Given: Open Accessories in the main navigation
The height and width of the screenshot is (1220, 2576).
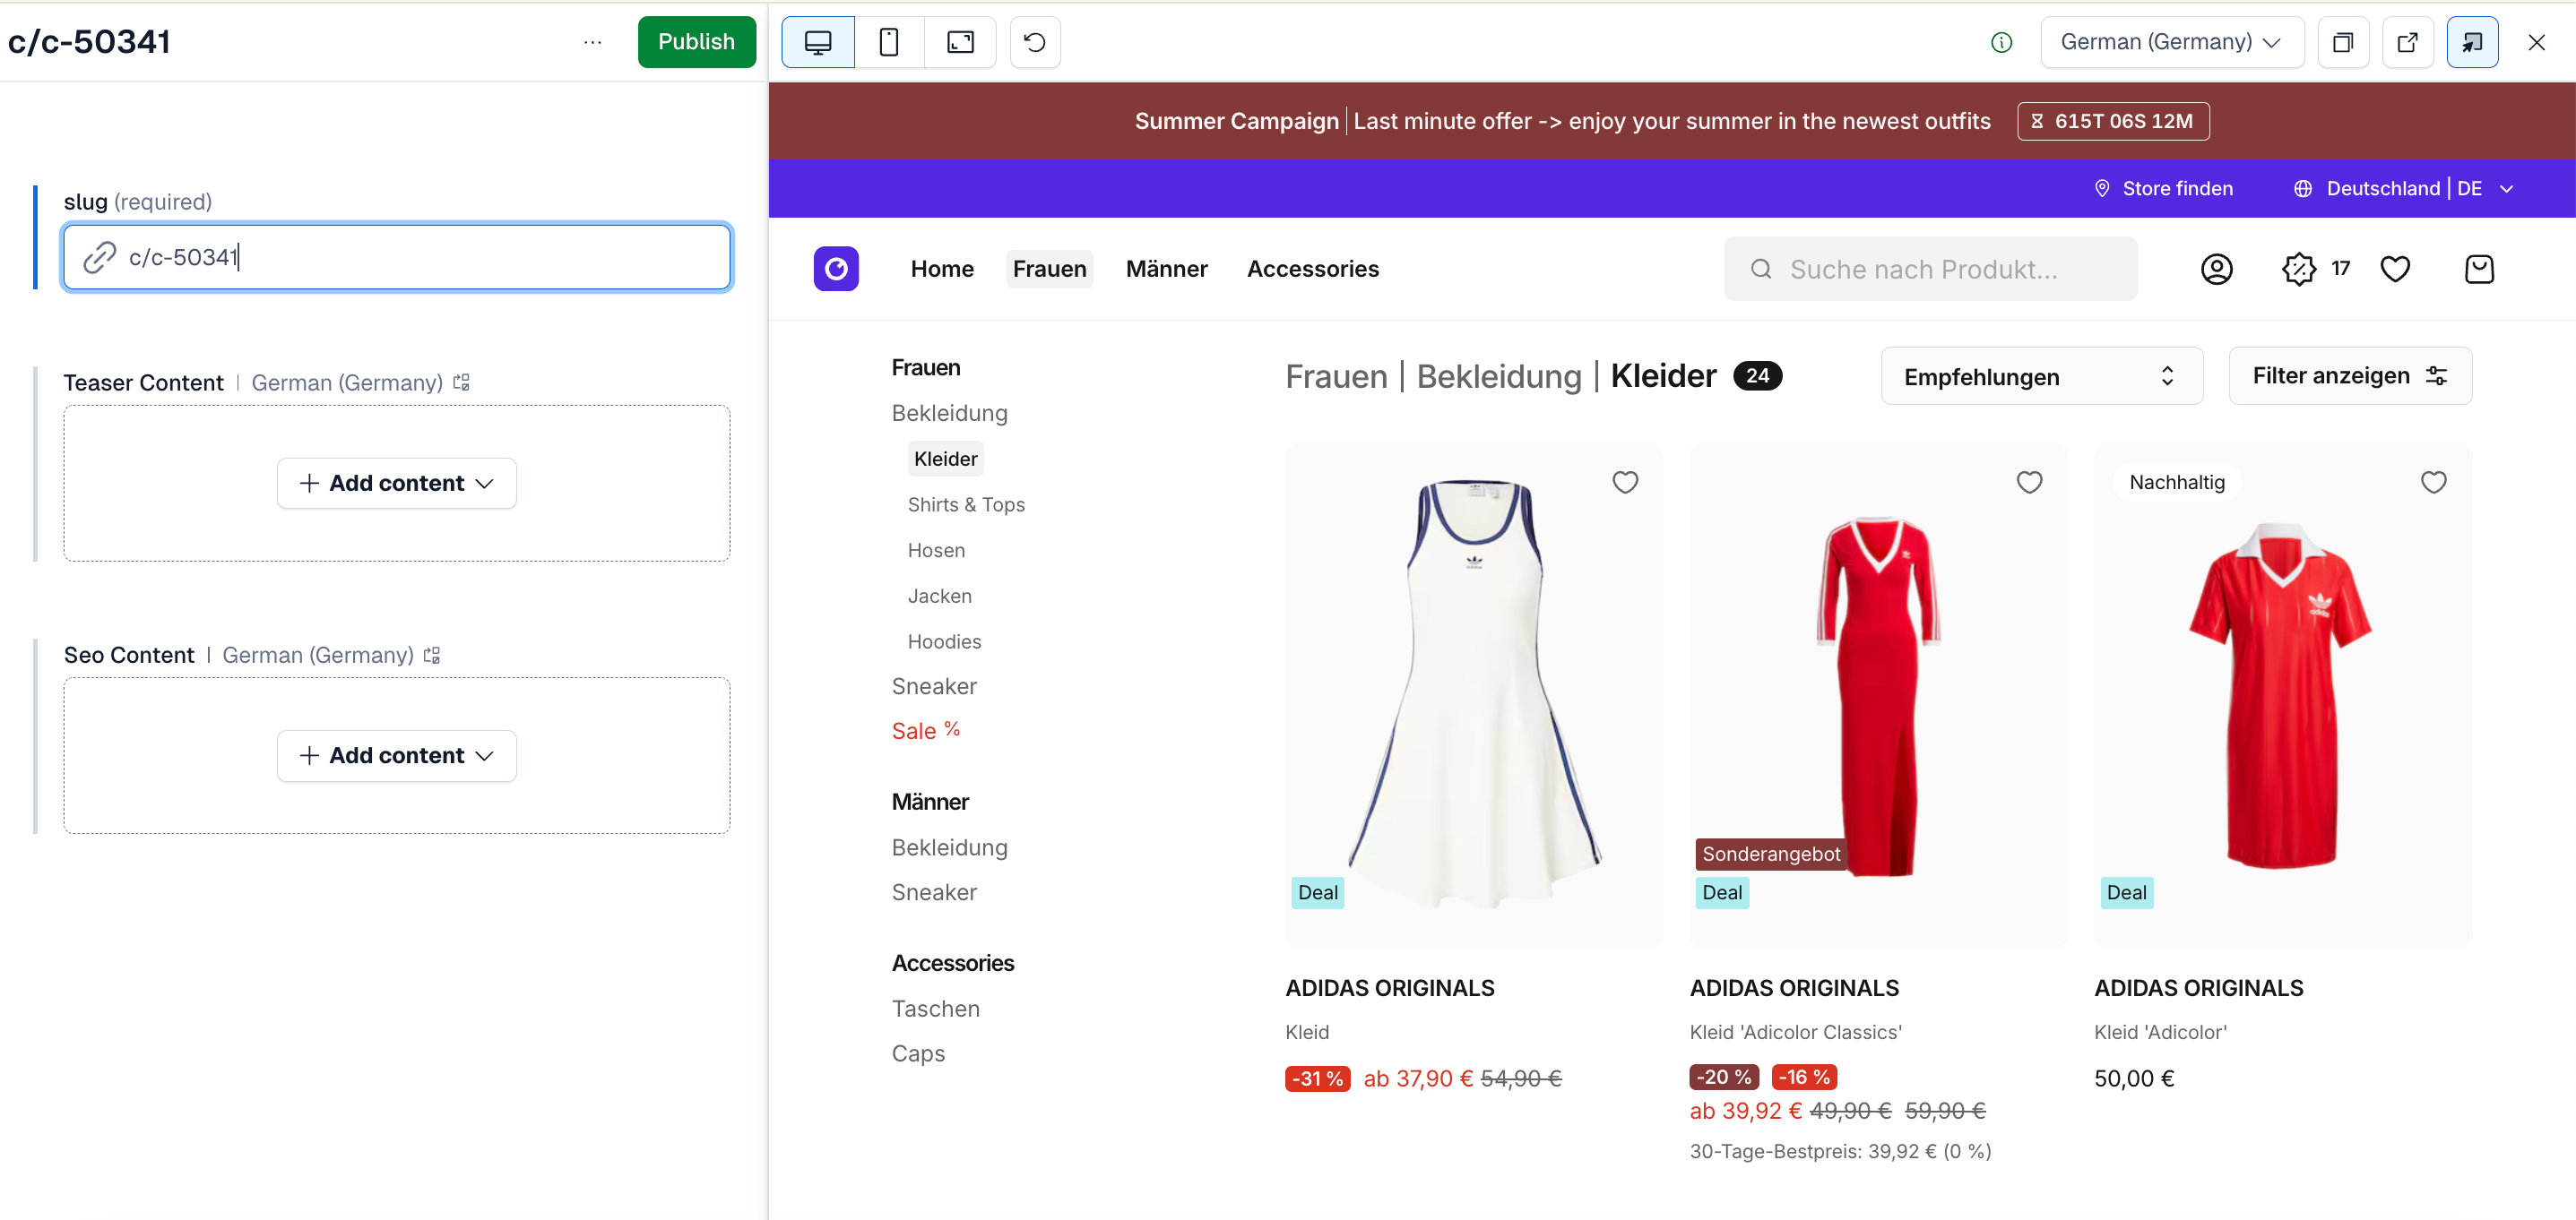Looking at the screenshot, I should point(1312,269).
